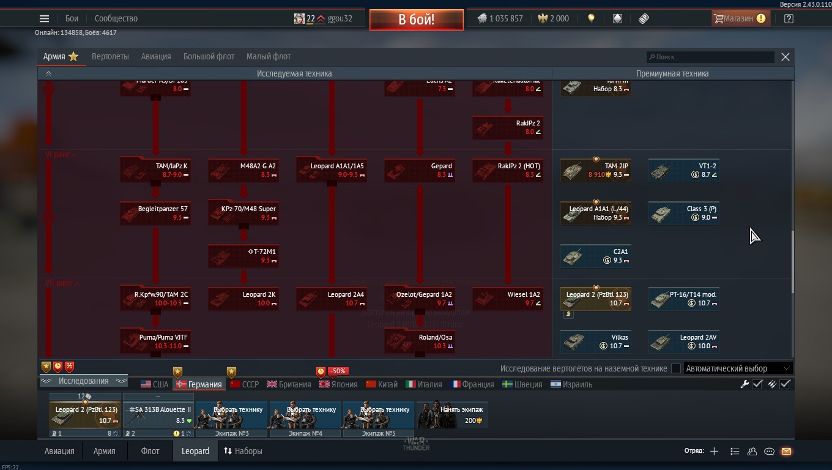The height and width of the screenshot is (470, 832).
Task: Select the bottom Флот preset tab
Action: pyautogui.click(x=150, y=451)
